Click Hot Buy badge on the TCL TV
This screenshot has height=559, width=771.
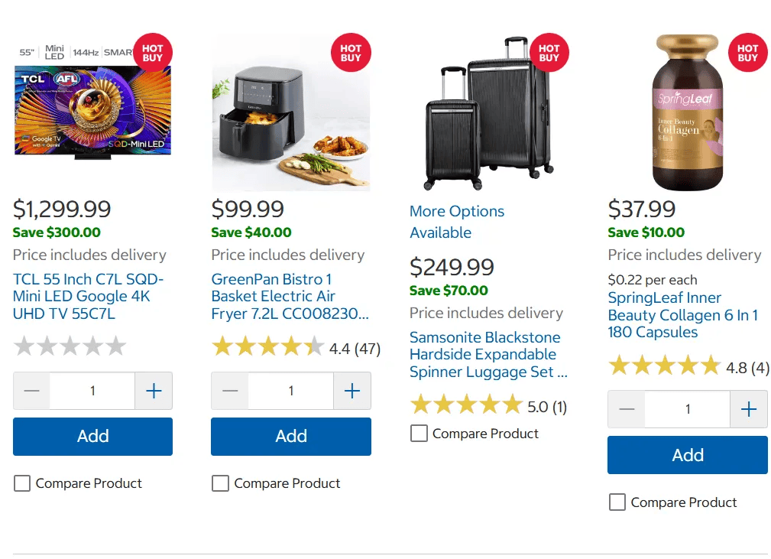tap(152, 53)
